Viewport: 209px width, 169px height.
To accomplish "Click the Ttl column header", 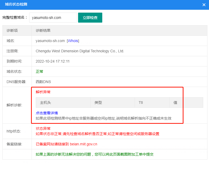I will (x=141, y=103).
